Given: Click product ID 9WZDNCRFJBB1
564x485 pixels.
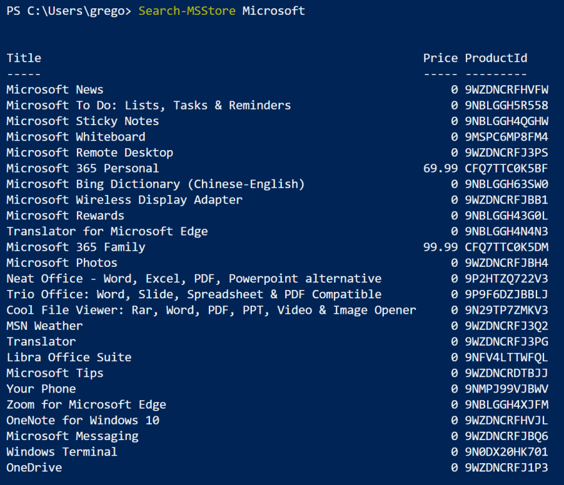Looking at the screenshot, I should point(507,200).
